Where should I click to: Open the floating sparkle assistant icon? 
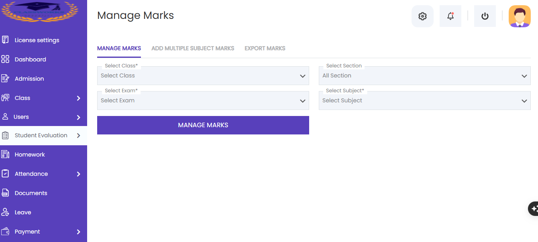pyautogui.click(x=534, y=209)
